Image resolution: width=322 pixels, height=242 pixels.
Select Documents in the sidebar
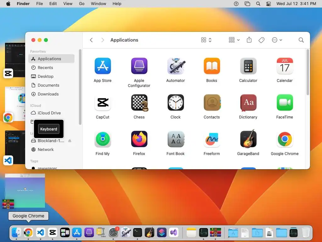51,85
